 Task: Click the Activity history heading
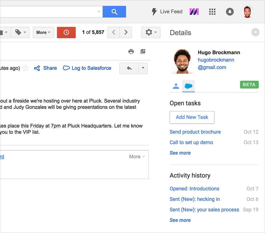190,176
